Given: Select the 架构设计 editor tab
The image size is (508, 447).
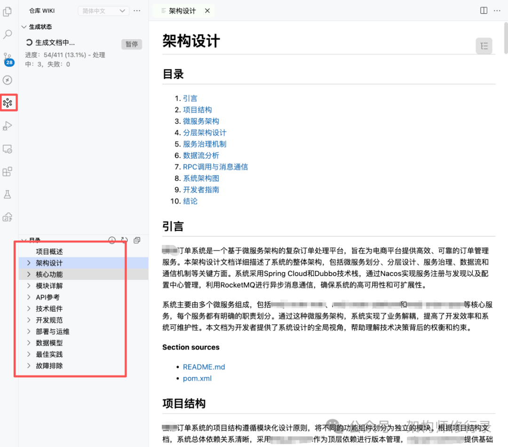Looking at the screenshot, I should pos(183,11).
